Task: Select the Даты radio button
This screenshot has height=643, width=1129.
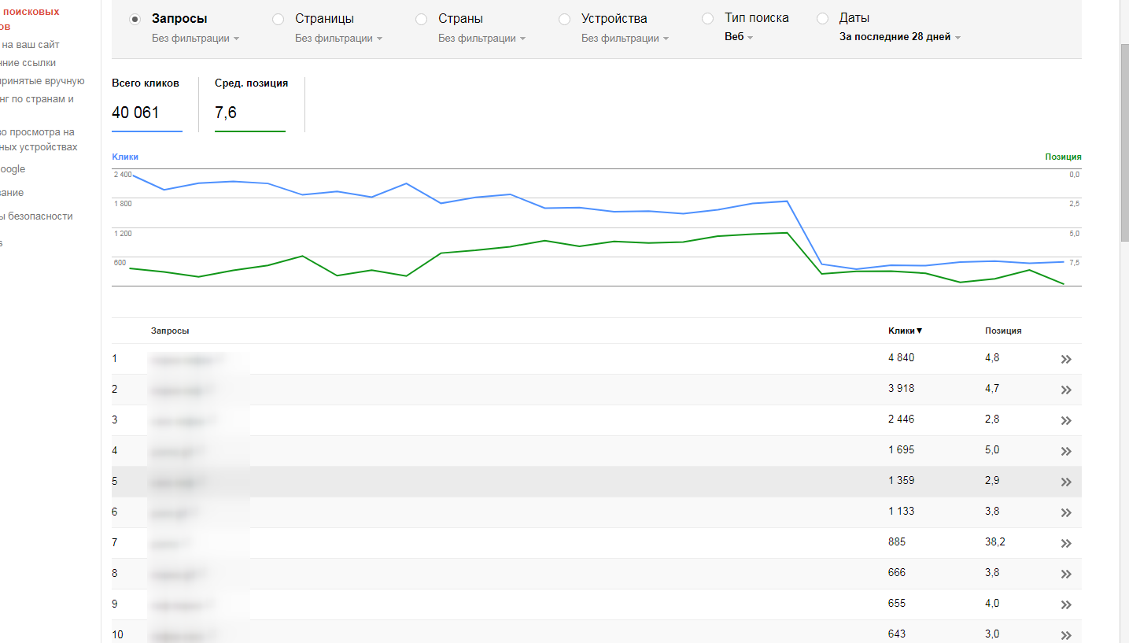Action: (822, 19)
